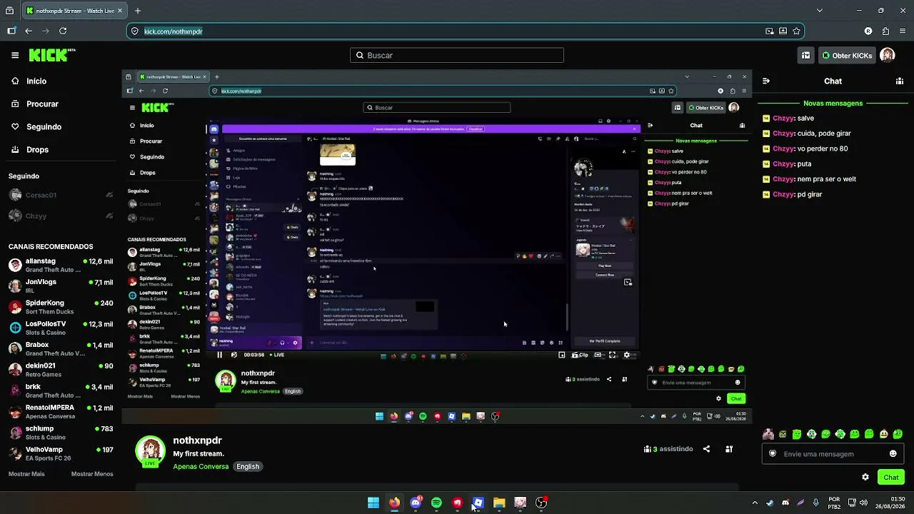
Task: Open recommended channel LosPollosTV
Action: click(61, 328)
